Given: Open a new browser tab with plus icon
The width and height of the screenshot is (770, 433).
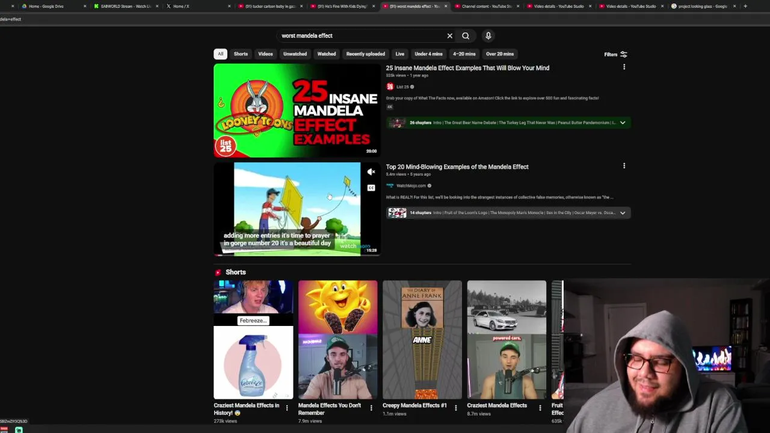Looking at the screenshot, I should [x=745, y=6].
